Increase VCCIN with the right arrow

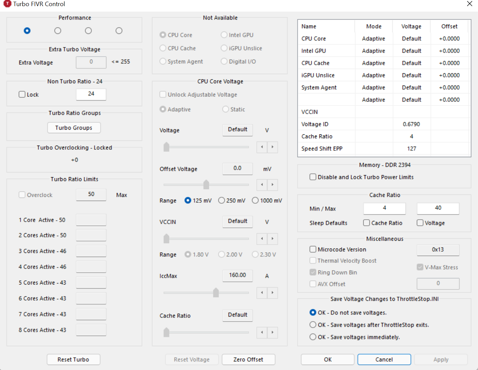(273, 239)
